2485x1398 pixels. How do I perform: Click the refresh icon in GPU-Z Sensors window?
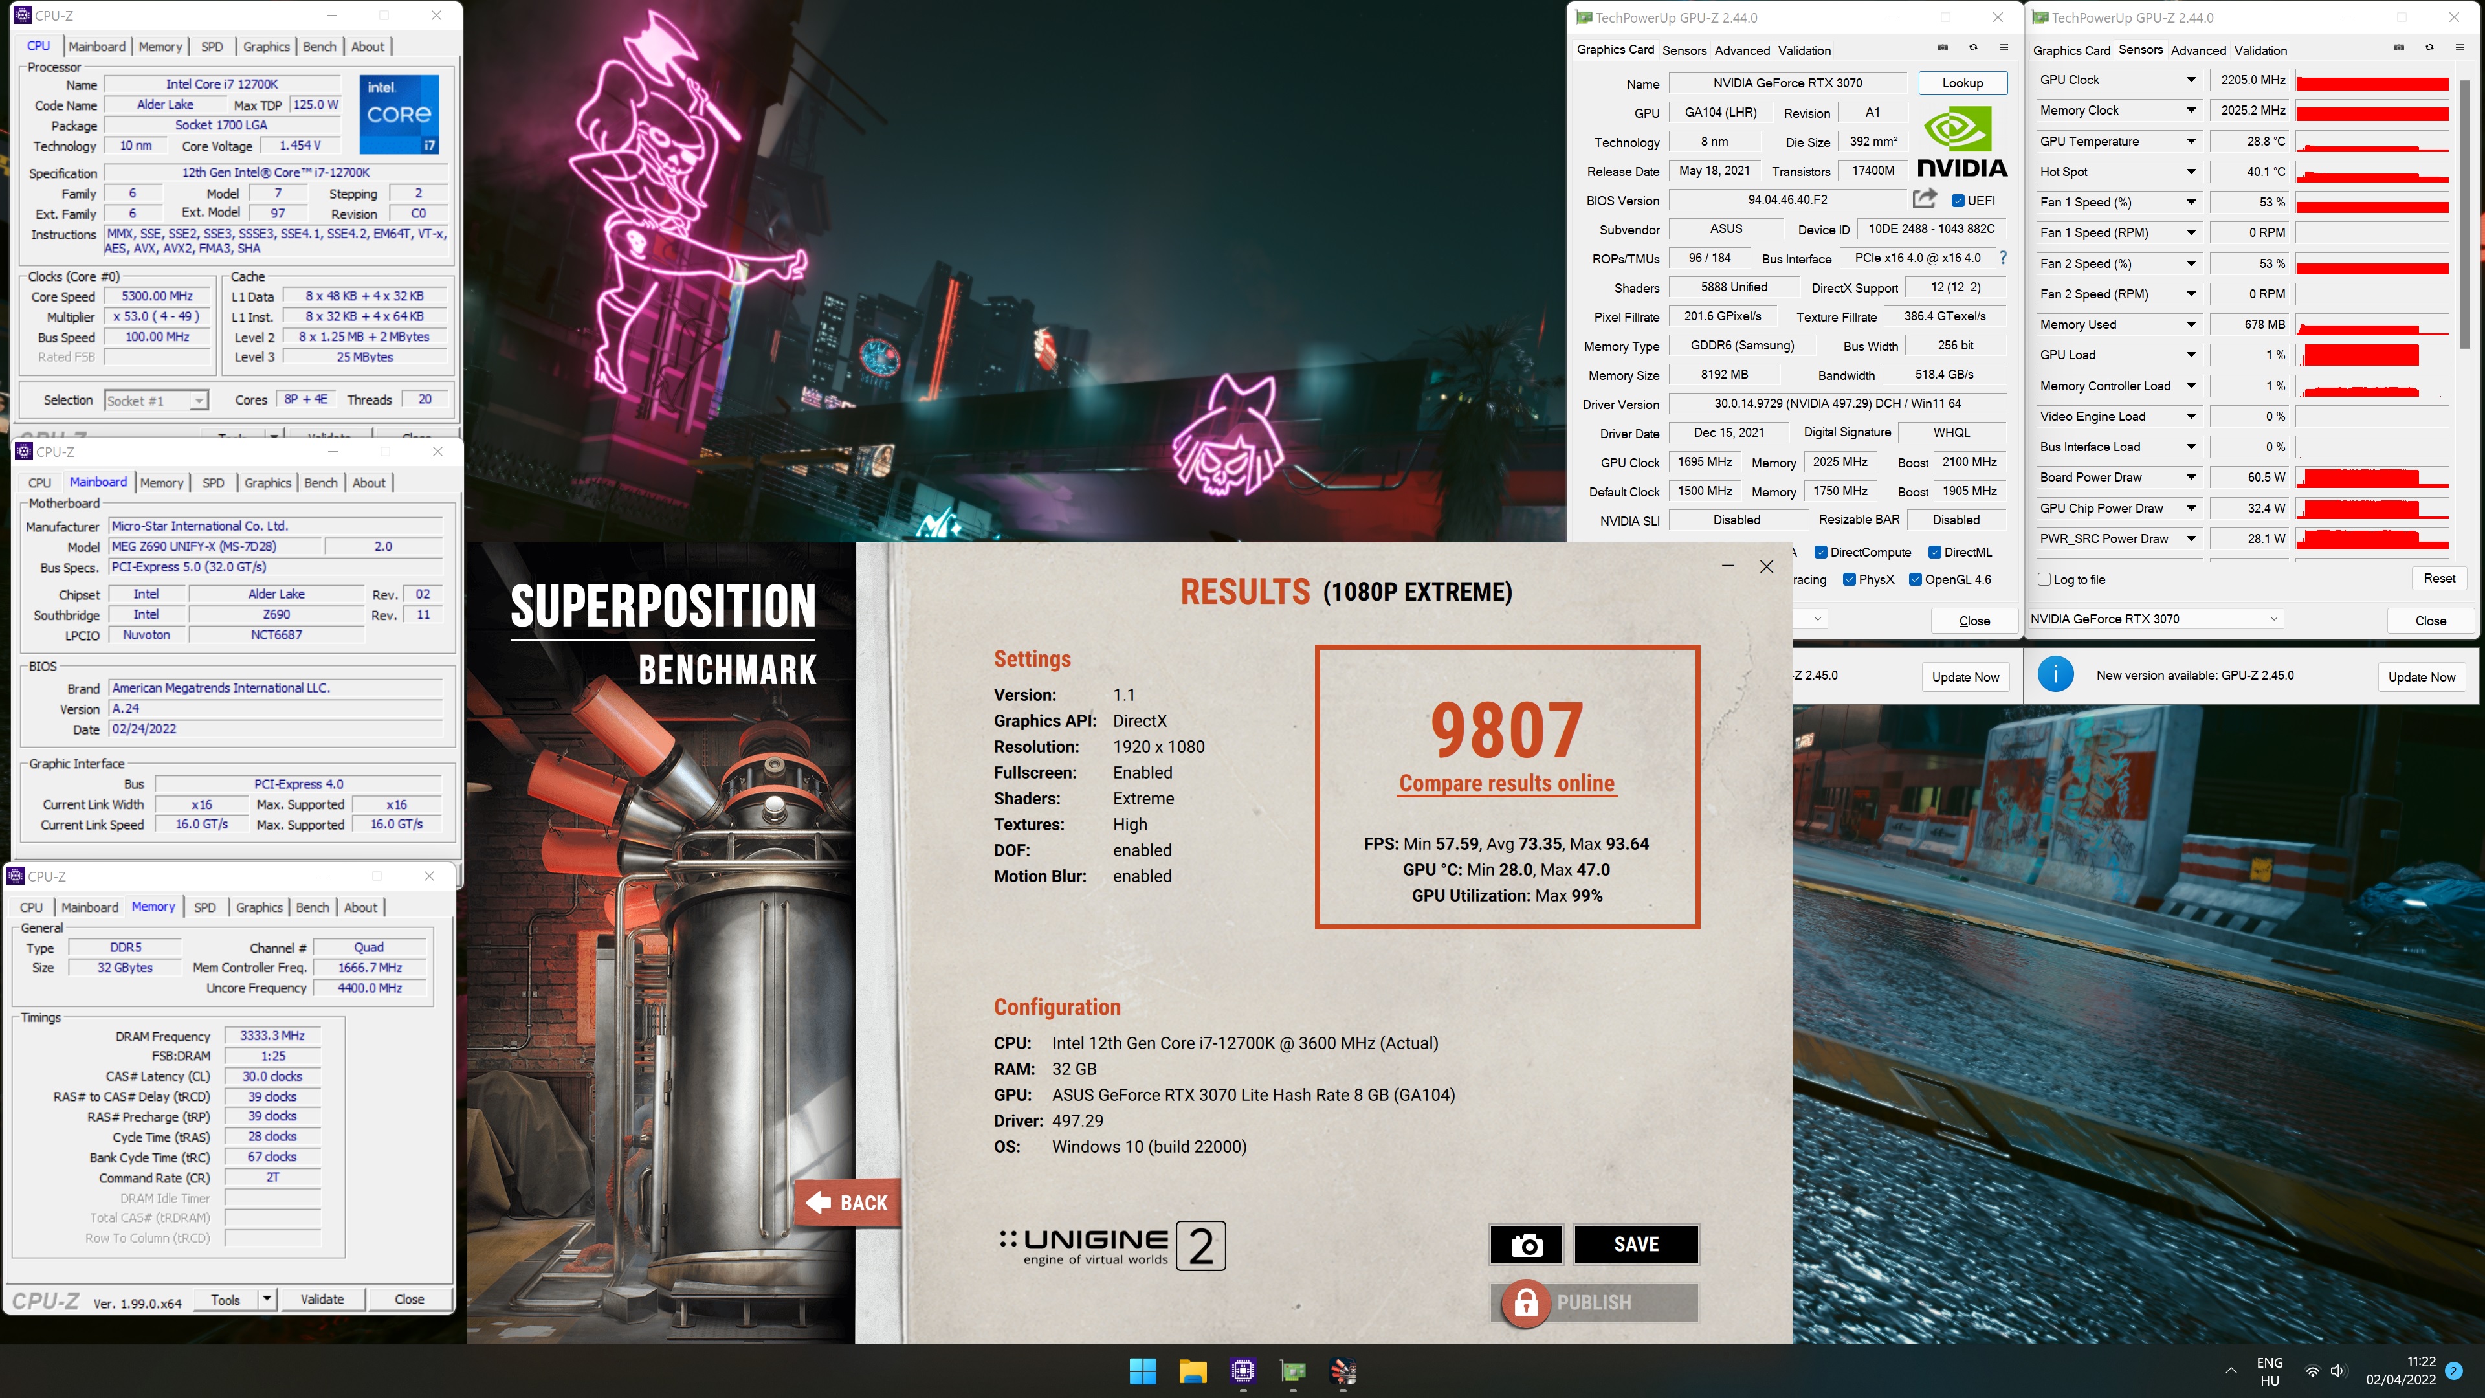click(x=2429, y=47)
